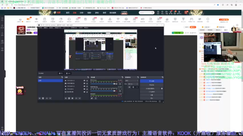Click the orange 关注 follow button
Screen dimensions: 243x136
193,27
